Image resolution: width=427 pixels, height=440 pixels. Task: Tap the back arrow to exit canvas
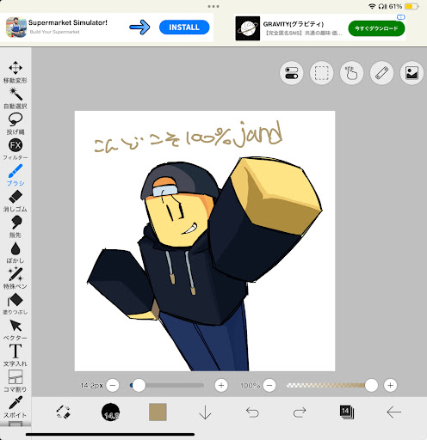[393, 412]
